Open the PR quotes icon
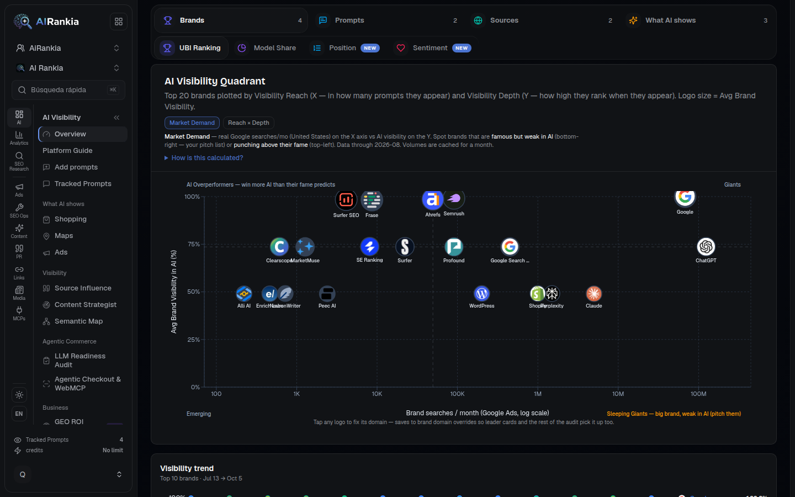The image size is (795, 497). 19,252
